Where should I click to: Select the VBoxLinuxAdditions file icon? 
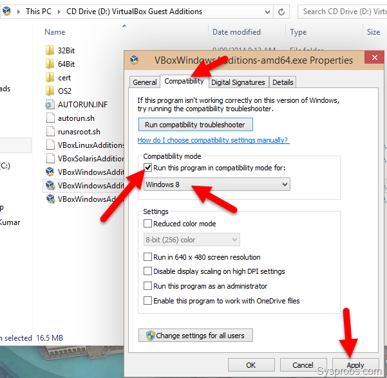pos(50,145)
